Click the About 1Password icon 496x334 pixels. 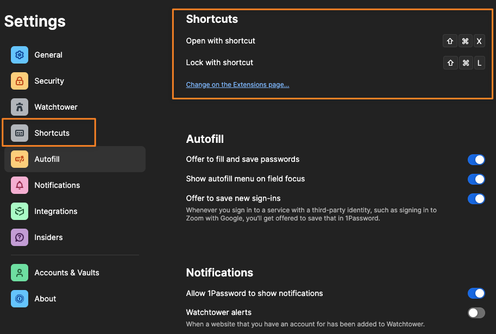[x=20, y=299]
